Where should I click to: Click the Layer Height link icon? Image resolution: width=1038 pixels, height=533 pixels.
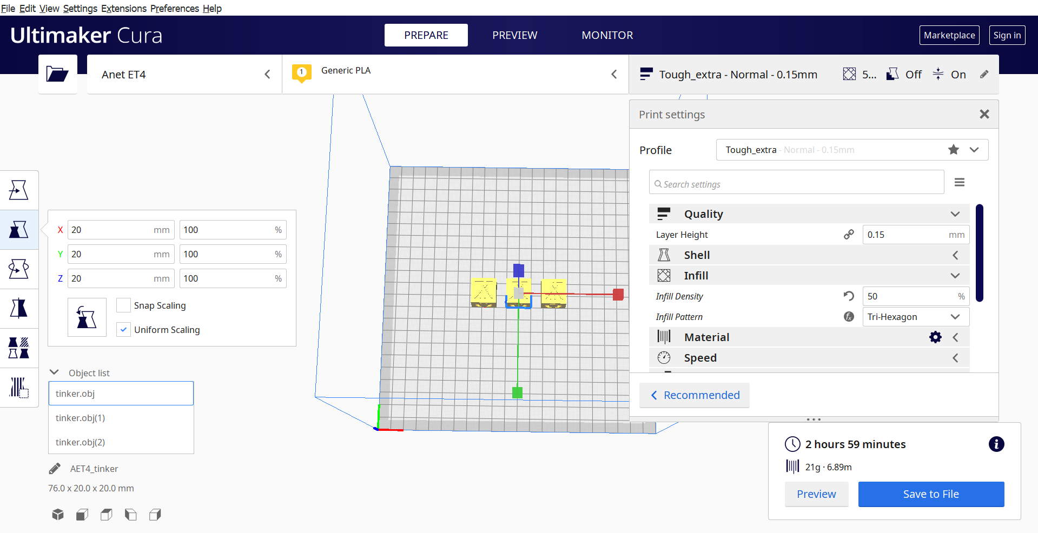(849, 235)
